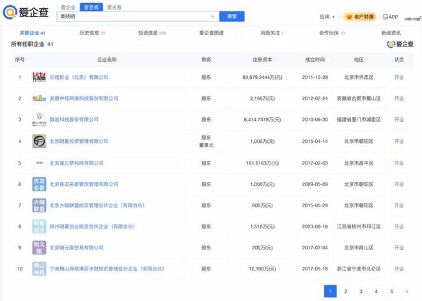This screenshot has width=422, height=301.
Task: Go to page 2 of results
Action: click(x=345, y=291)
